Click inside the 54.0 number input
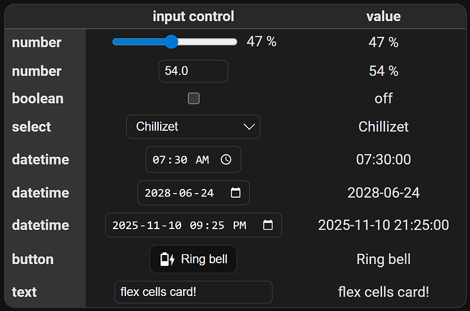The width and height of the screenshot is (470, 311). point(192,71)
